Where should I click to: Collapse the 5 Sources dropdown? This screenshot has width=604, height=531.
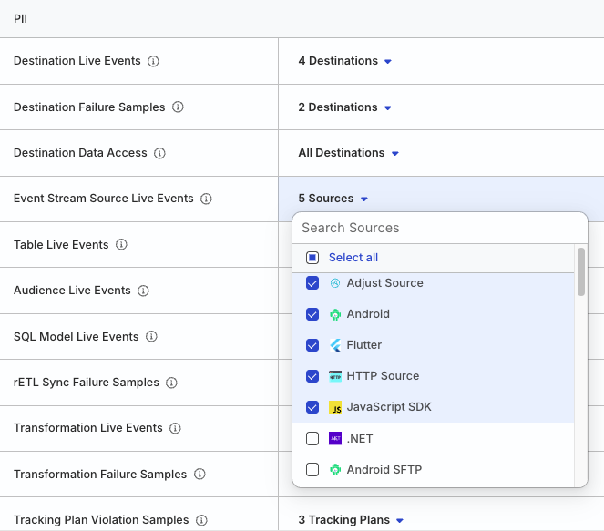point(333,199)
